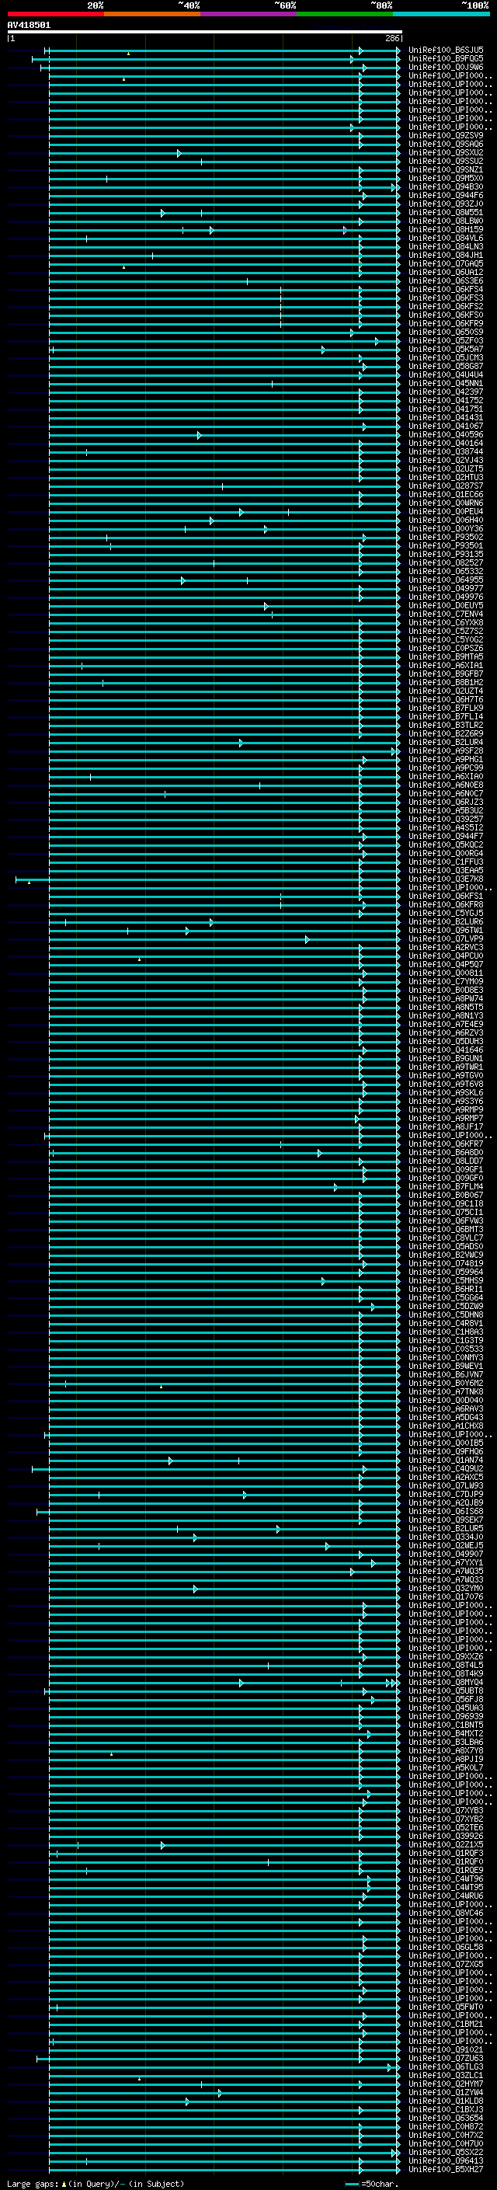Select hit label UniRef100_Q944F6
The width and height of the screenshot is (497, 2190).
click(446, 196)
